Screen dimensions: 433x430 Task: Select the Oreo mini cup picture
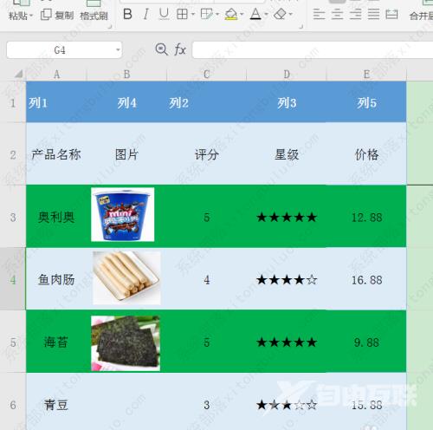pos(123,214)
